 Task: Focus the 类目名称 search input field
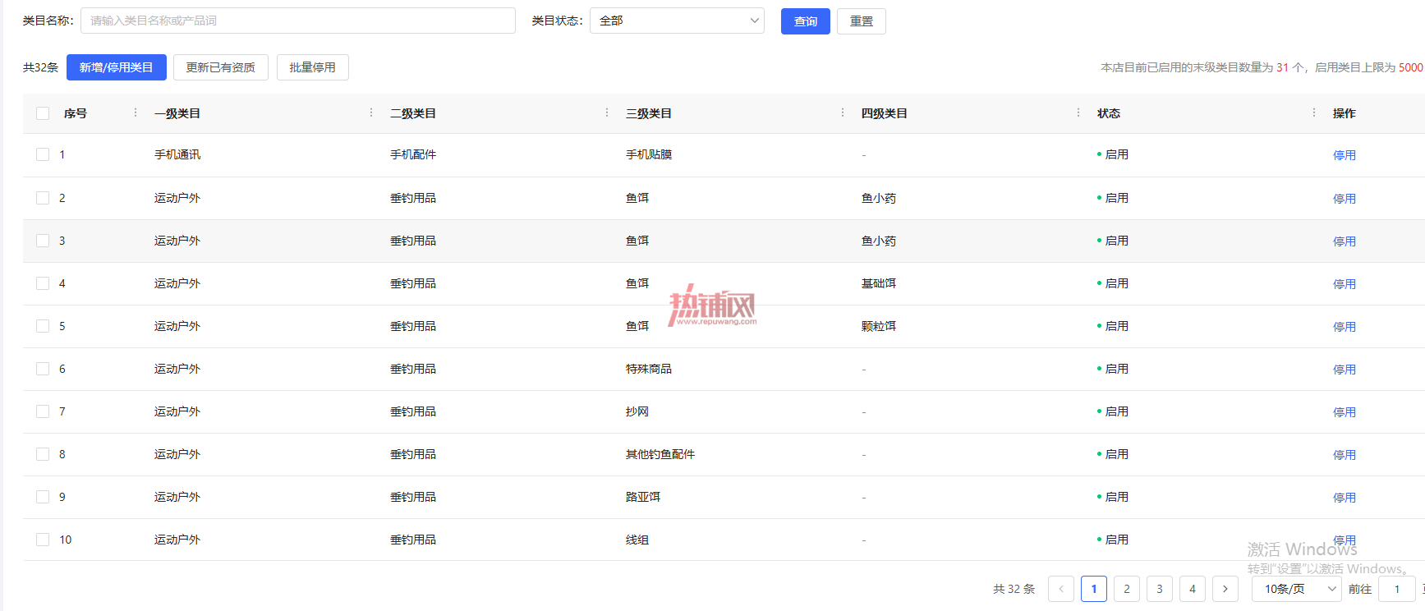coord(298,21)
